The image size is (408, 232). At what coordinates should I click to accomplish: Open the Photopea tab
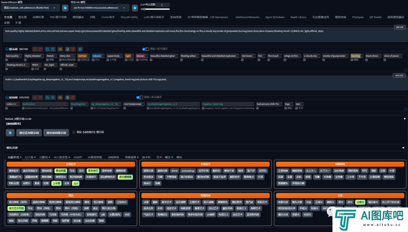pos(358,17)
